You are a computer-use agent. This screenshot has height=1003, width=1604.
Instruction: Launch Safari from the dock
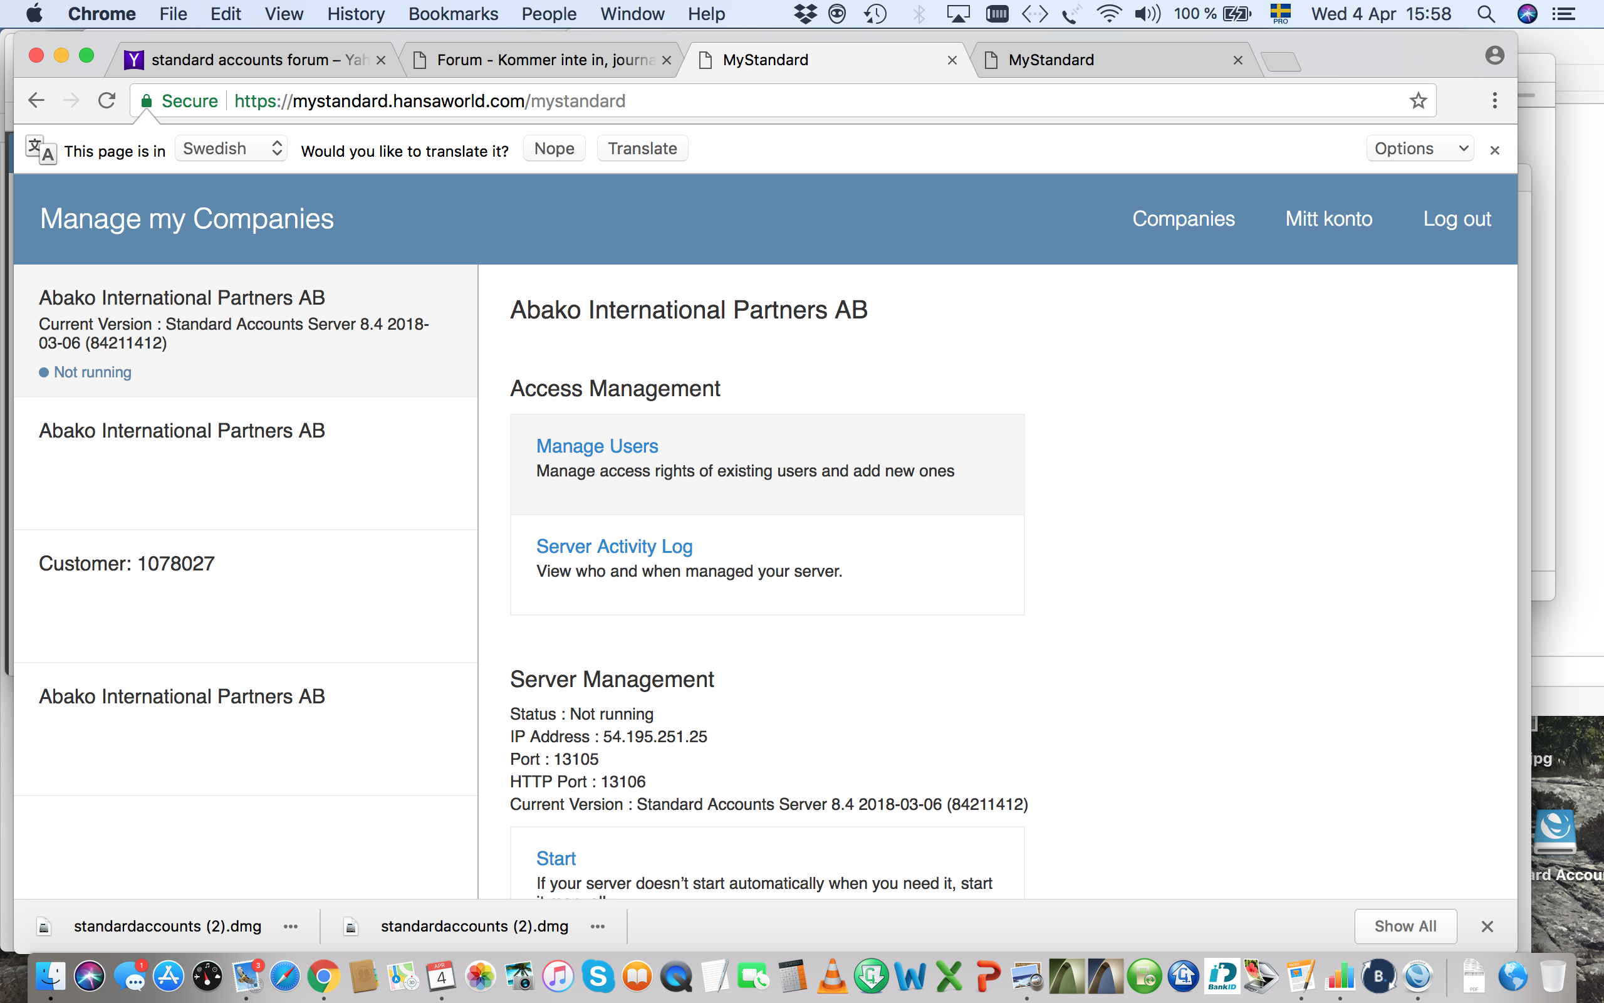[x=285, y=977]
